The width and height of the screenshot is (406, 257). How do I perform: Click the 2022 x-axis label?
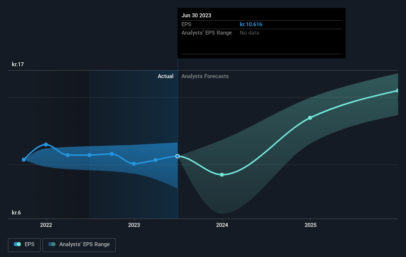pos(46,225)
